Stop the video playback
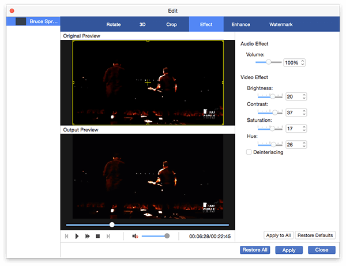This screenshot has height=266, width=346. pos(98,236)
